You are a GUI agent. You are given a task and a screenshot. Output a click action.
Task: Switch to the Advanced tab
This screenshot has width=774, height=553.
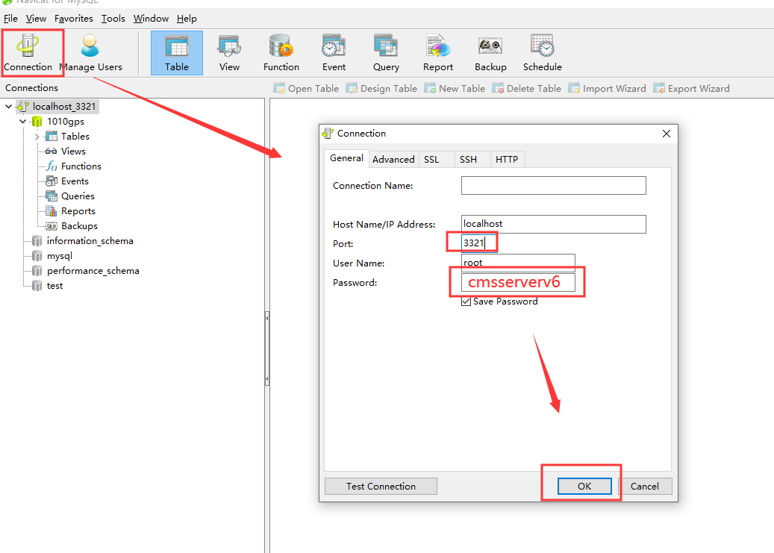pos(393,159)
